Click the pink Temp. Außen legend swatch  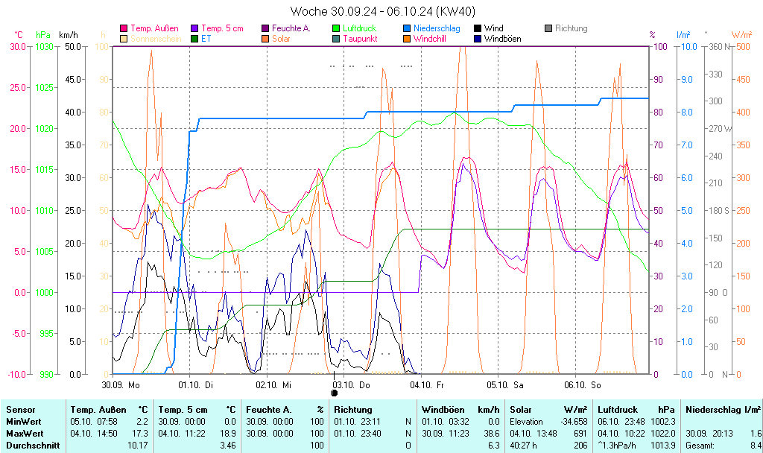(124, 29)
